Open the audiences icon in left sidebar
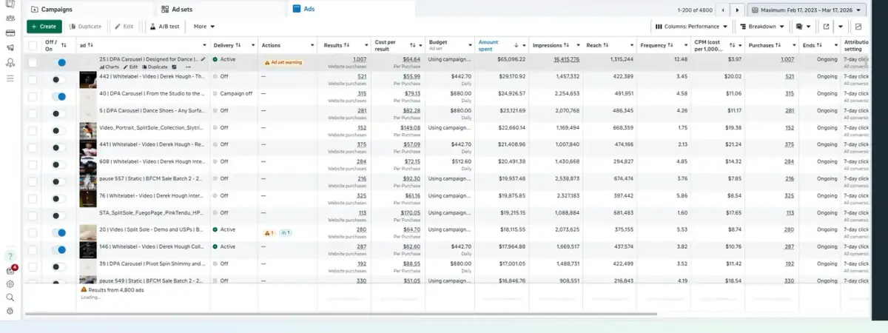Image resolution: width=888 pixels, height=333 pixels. click(10, 18)
